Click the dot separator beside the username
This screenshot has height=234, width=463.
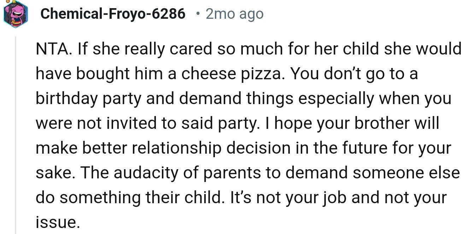[x=198, y=14]
